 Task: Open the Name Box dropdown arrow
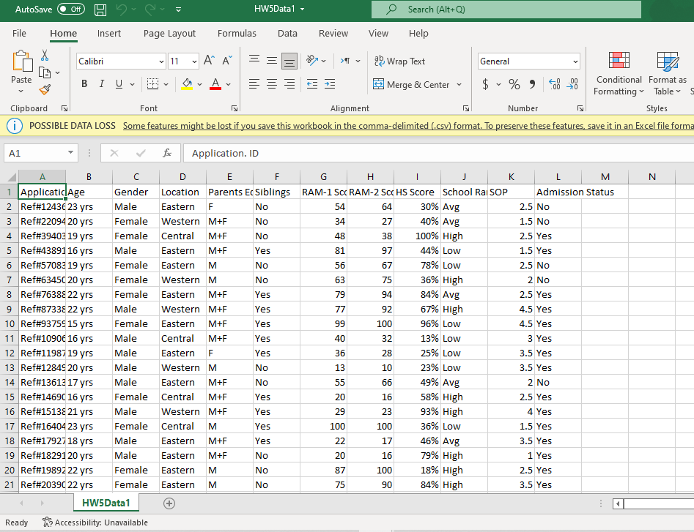(x=71, y=154)
